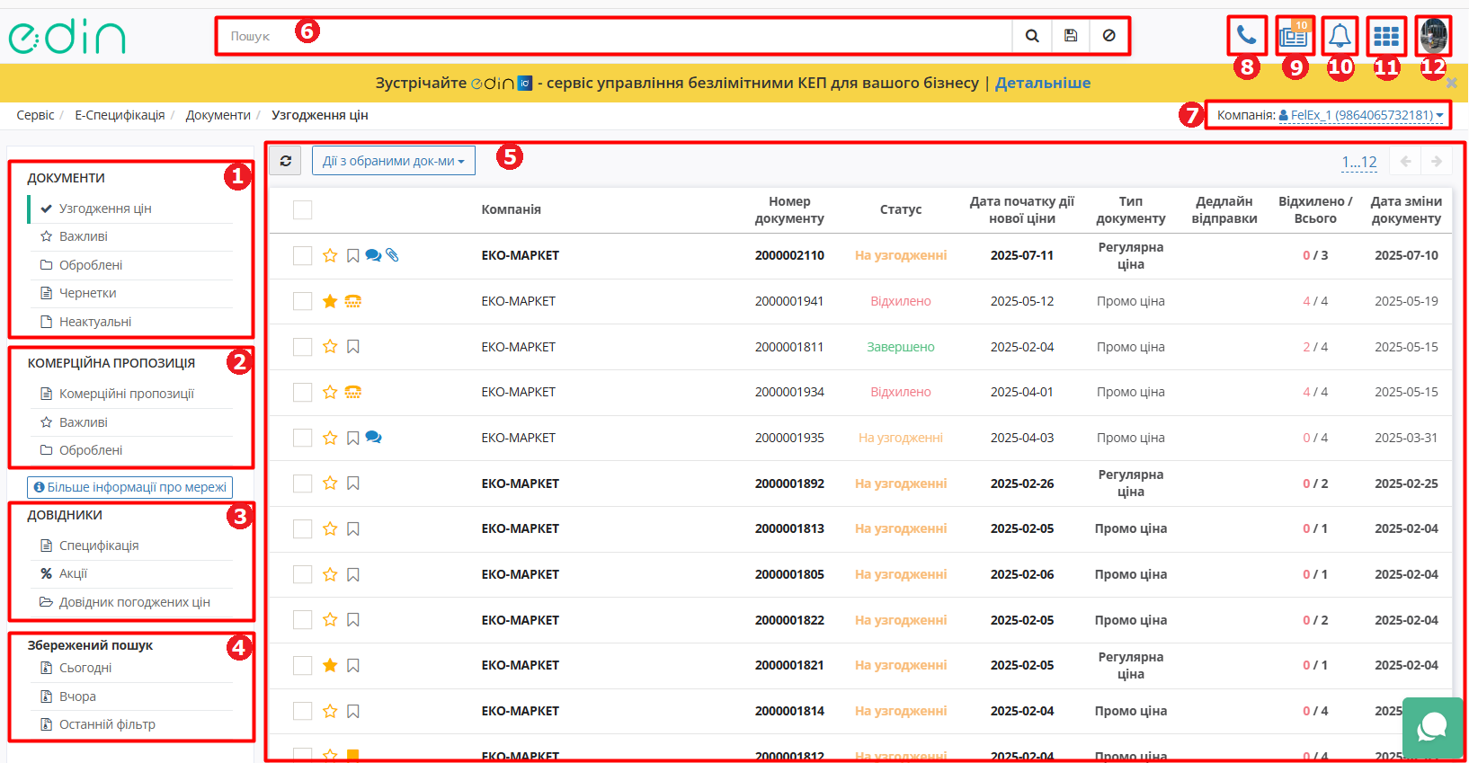The width and height of the screenshot is (1469, 763).
Task: Open the phone contact icon
Action: [x=1246, y=36]
